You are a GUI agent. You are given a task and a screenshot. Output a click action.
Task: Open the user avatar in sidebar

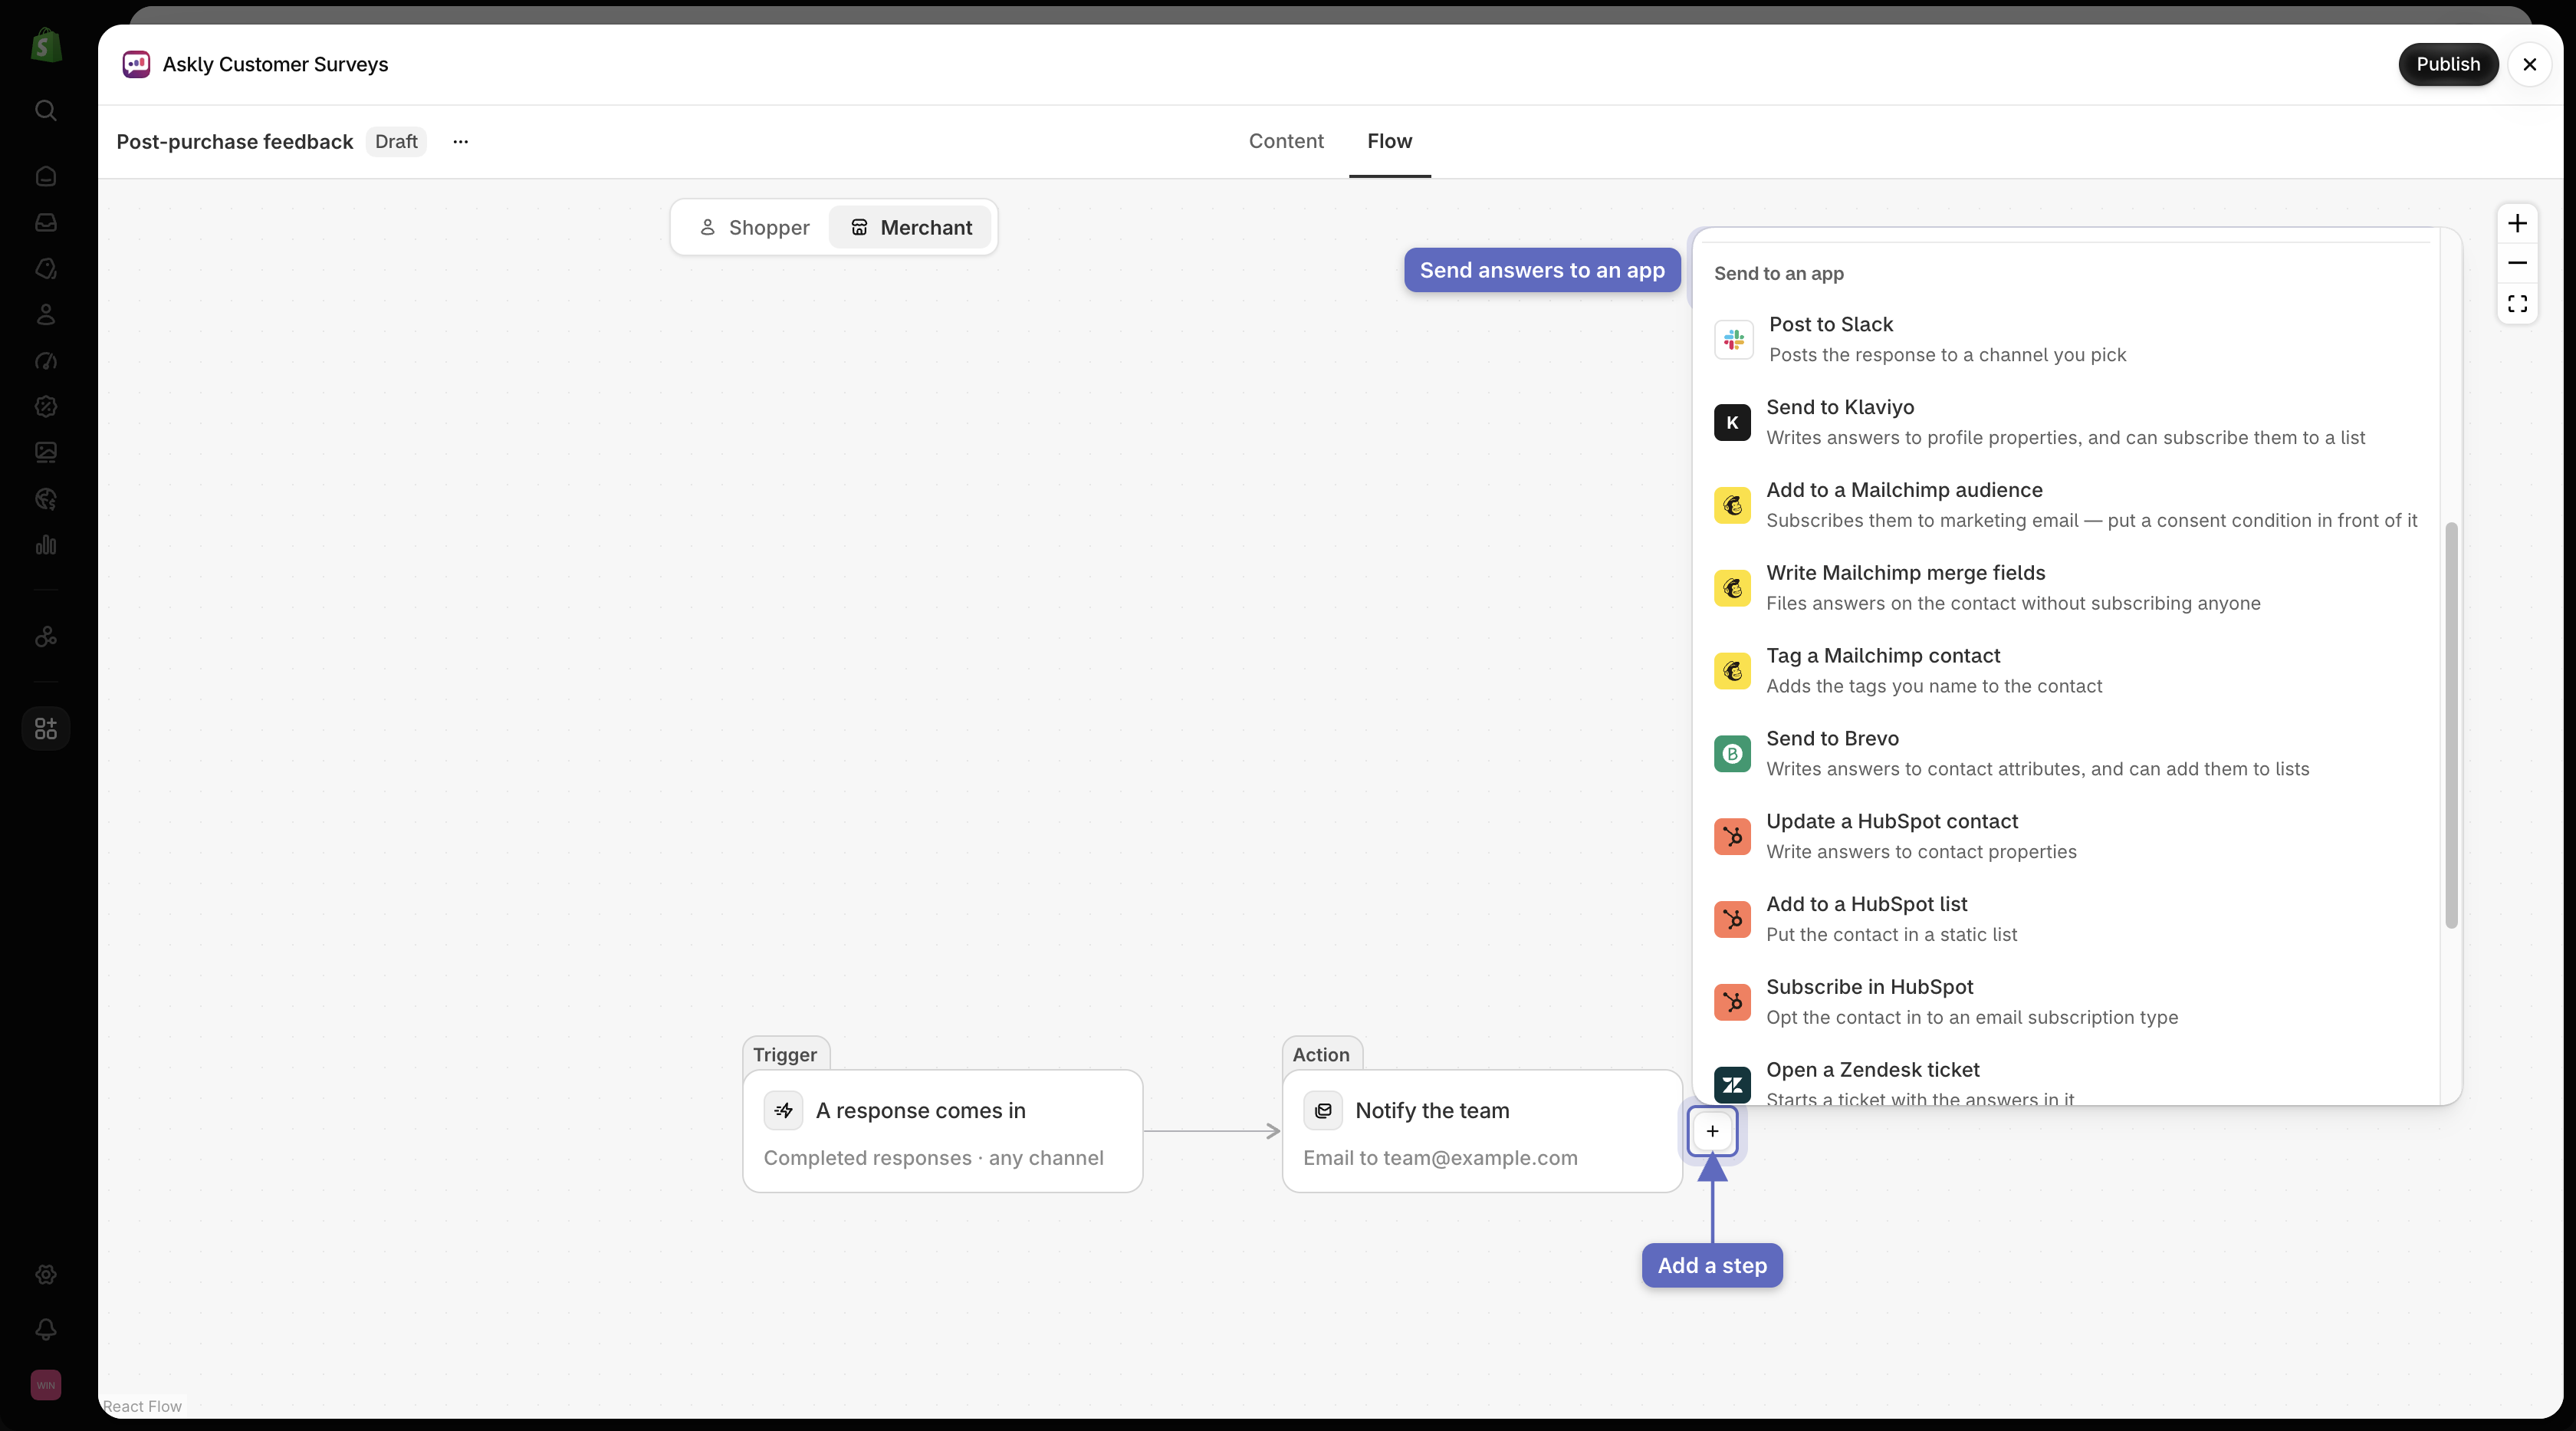point(46,1385)
